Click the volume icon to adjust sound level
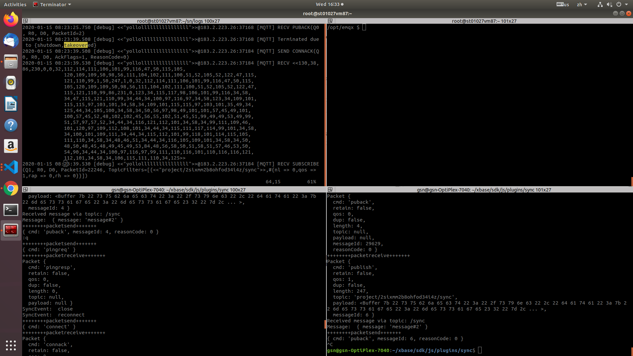 [609, 4]
